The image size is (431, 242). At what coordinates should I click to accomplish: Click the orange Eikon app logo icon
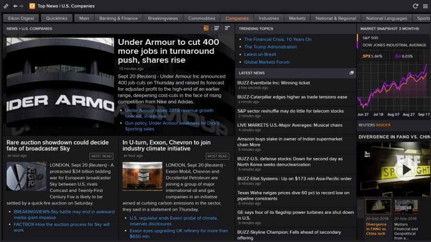pos(32,6)
